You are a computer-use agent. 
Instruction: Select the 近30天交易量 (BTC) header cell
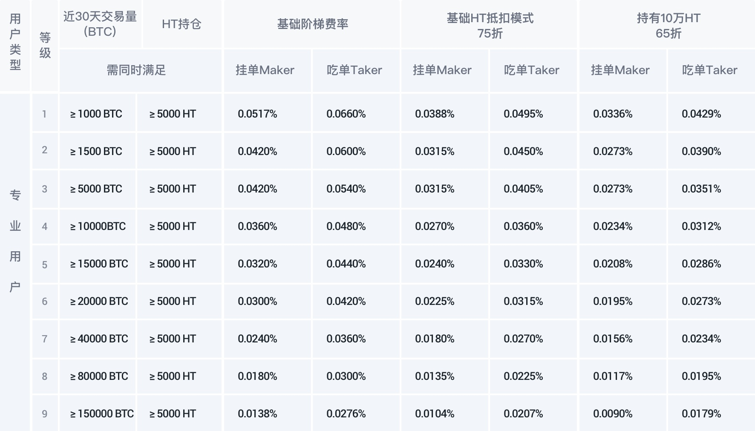click(100, 24)
